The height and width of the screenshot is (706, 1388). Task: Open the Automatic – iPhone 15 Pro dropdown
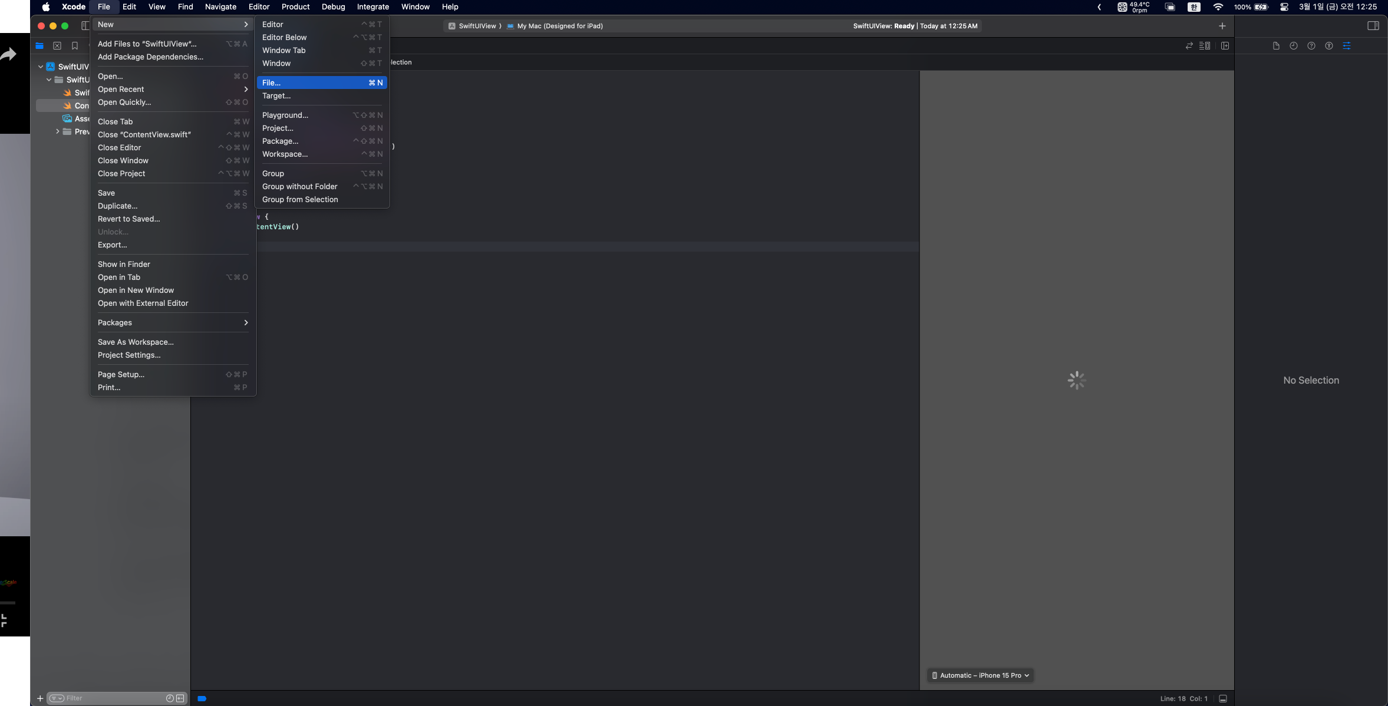(x=981, y=675)
